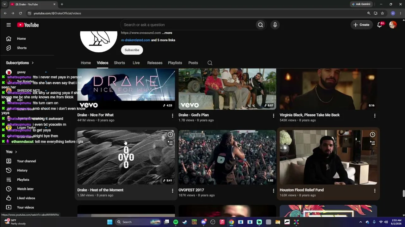The width and height of the screenshot is (405, 227).
Task: Switch to the channel Playlists tab
Action: (175, 63)
